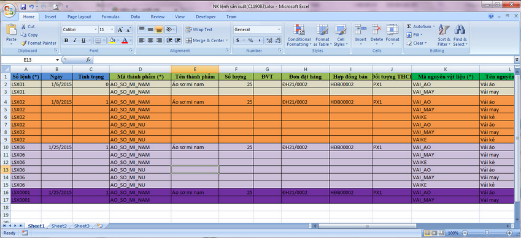Open the borders dropdown
This screenshot has width=521, height=238.
[104, 40]
